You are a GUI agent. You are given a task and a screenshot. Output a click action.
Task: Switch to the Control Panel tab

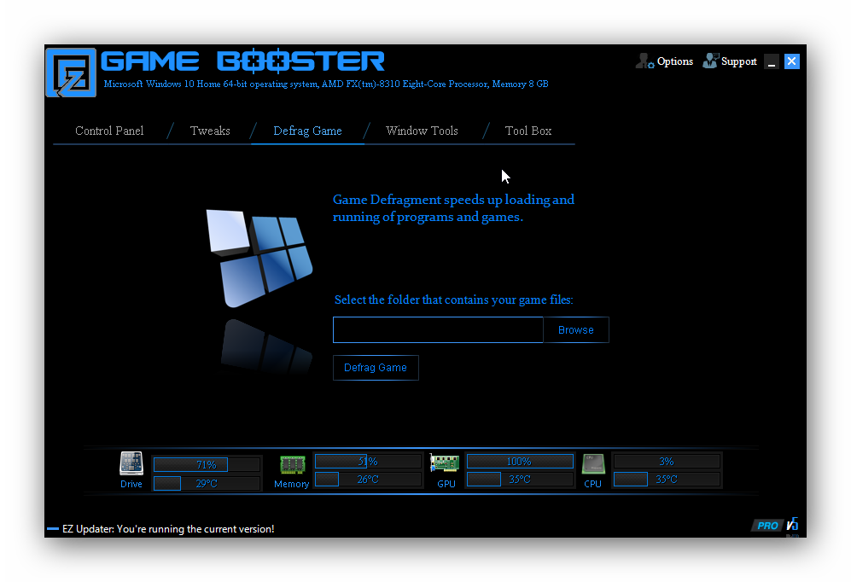[109, 131]
